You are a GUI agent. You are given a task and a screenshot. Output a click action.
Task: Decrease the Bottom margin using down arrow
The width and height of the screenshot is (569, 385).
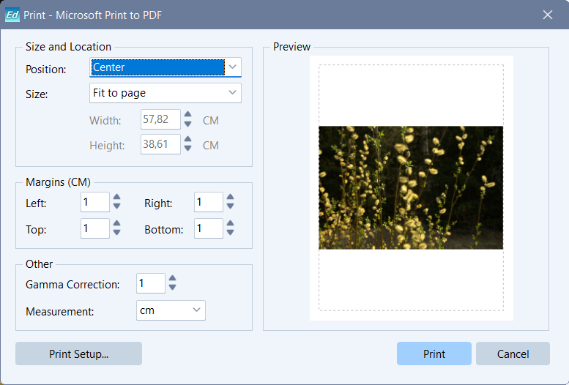click(231, 233)
